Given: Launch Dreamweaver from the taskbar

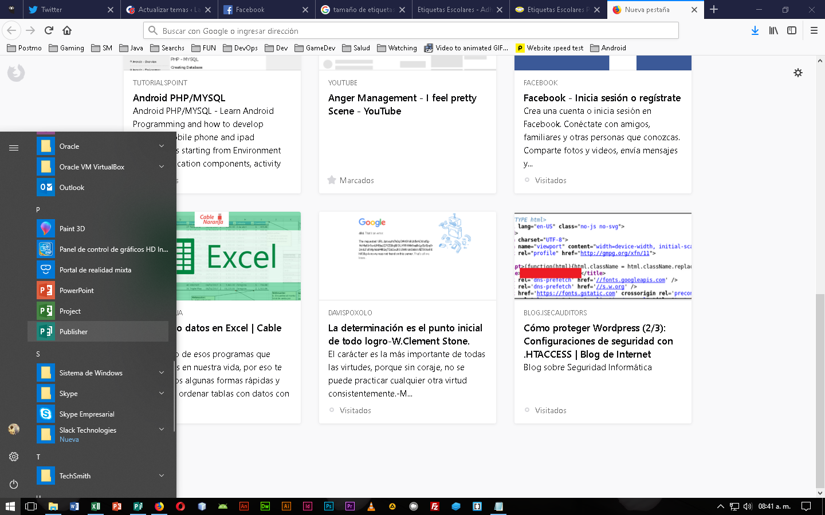Looking at the screenshot, I should click(x=265, y=506).
